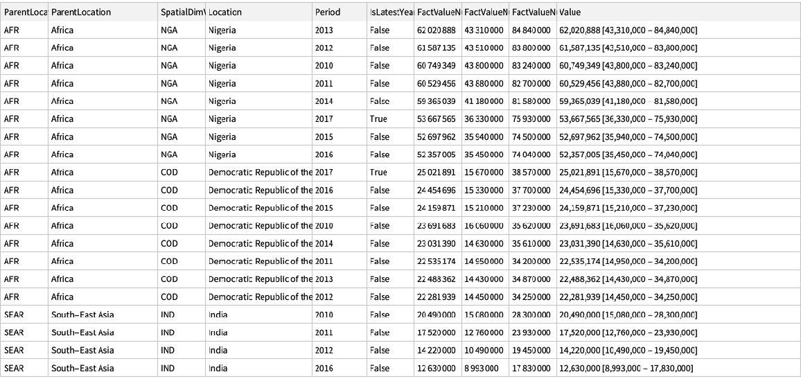801x388 pixels.
Task: Click the True cell in the Congo 2017 row
Action: [379, 173]
